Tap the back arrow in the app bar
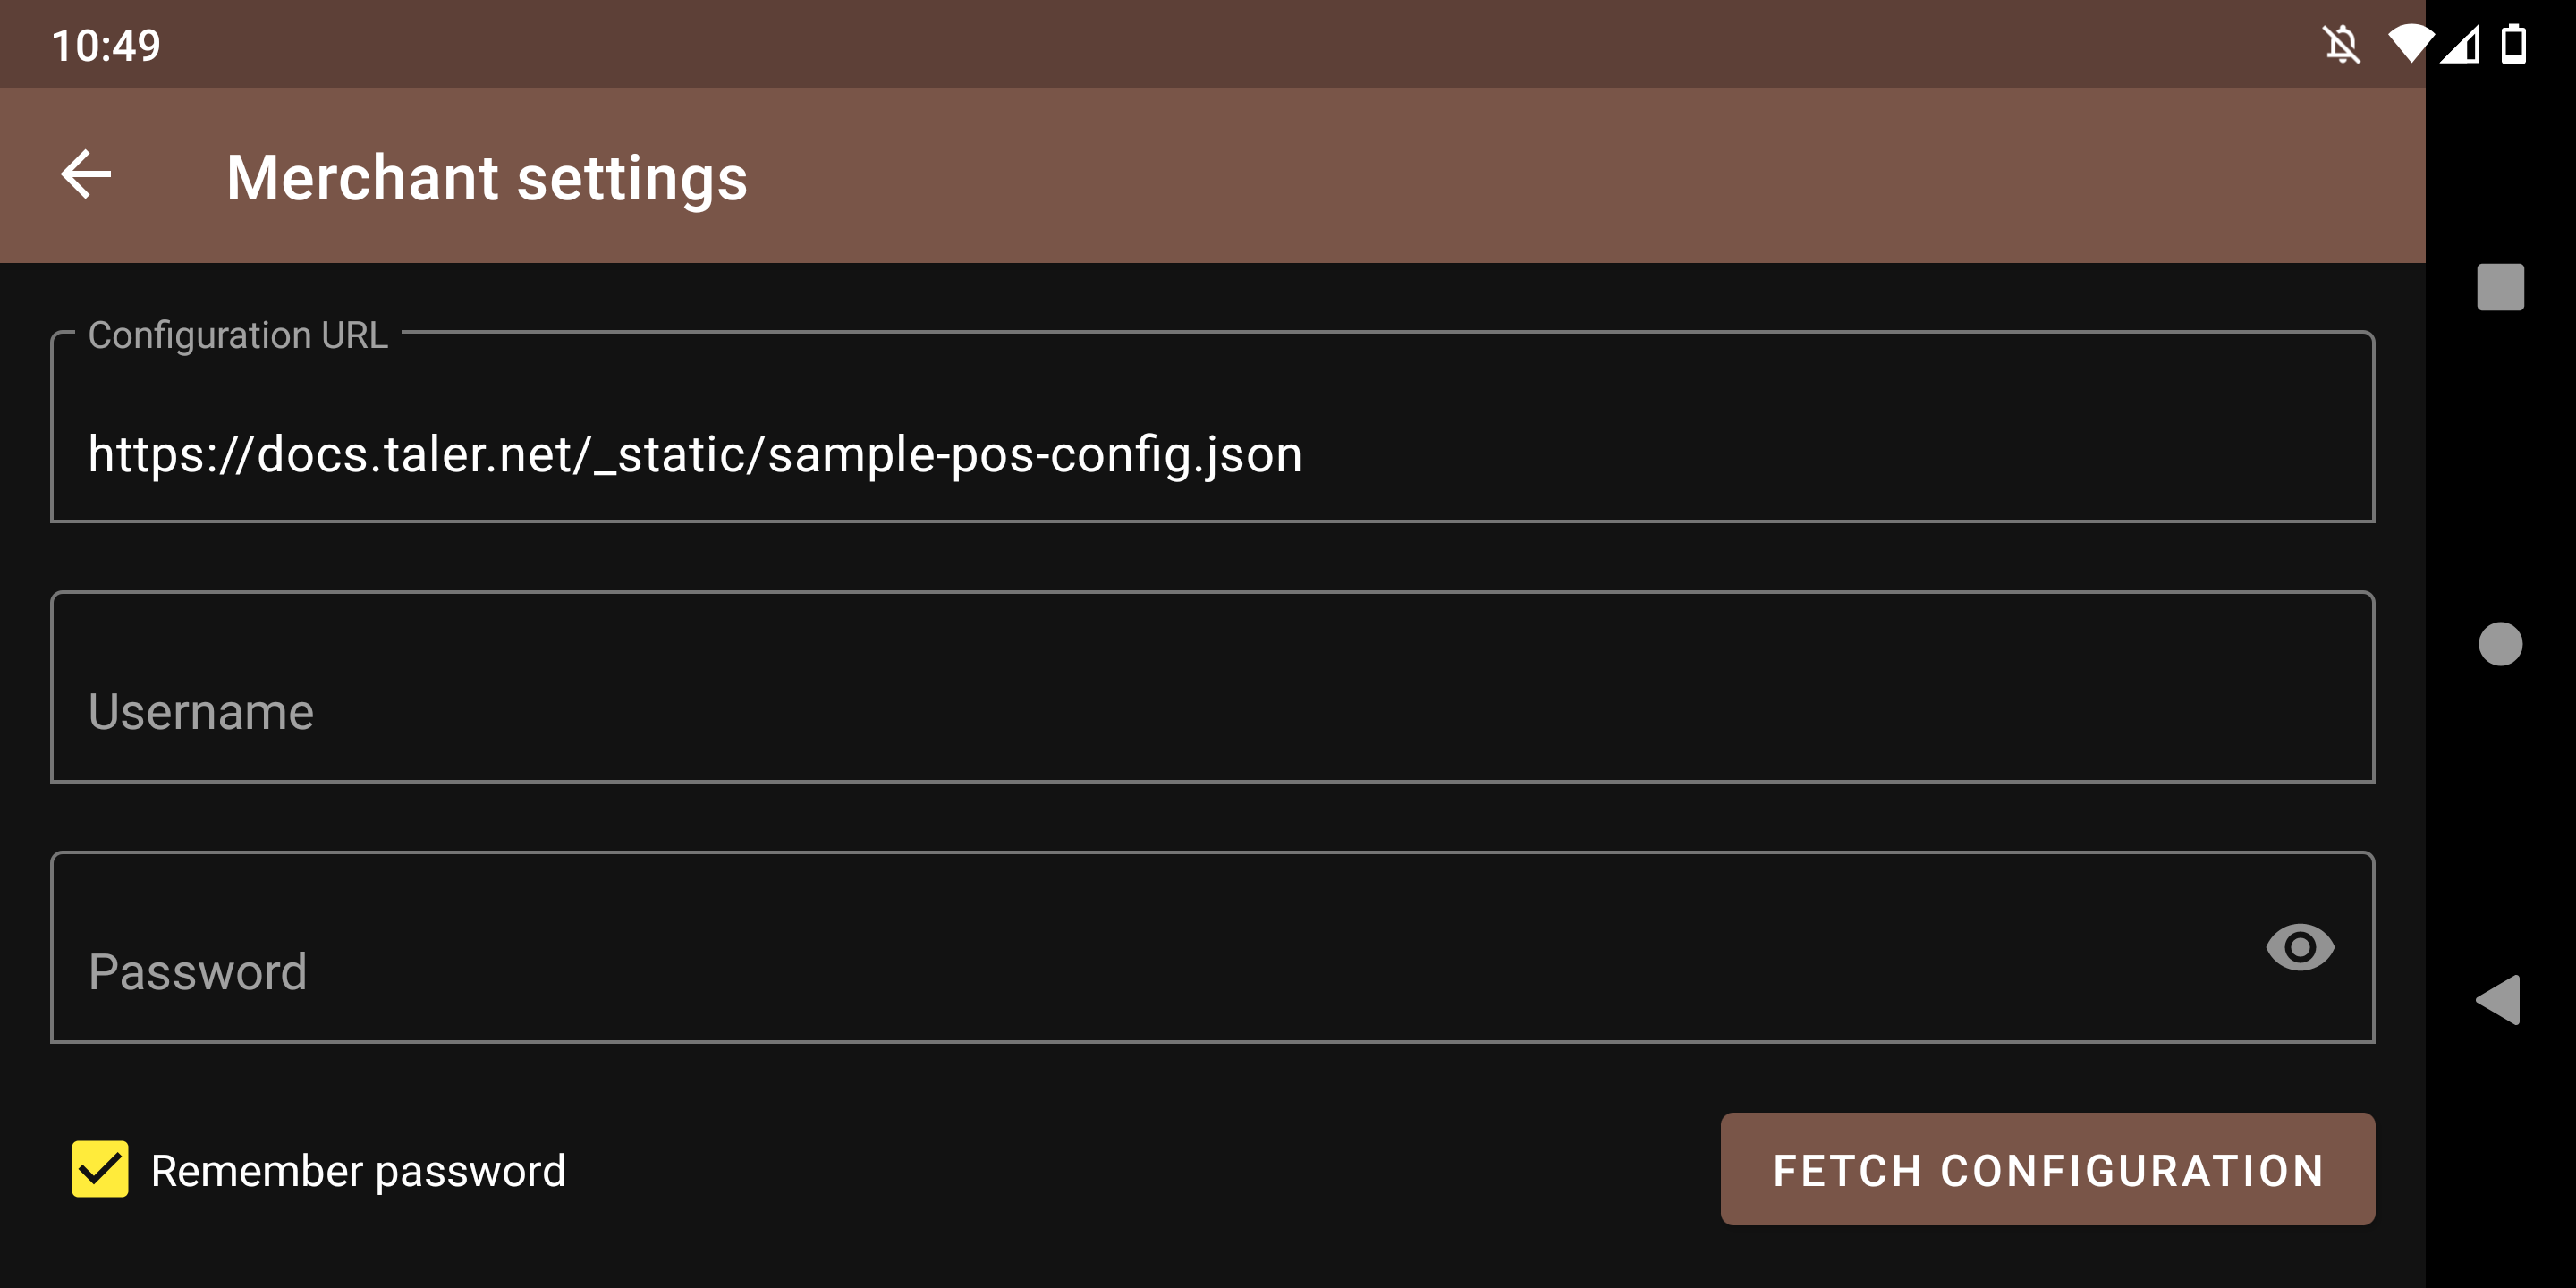The height and width of the screenshot is (1288, 2576). tap(86, 175)
